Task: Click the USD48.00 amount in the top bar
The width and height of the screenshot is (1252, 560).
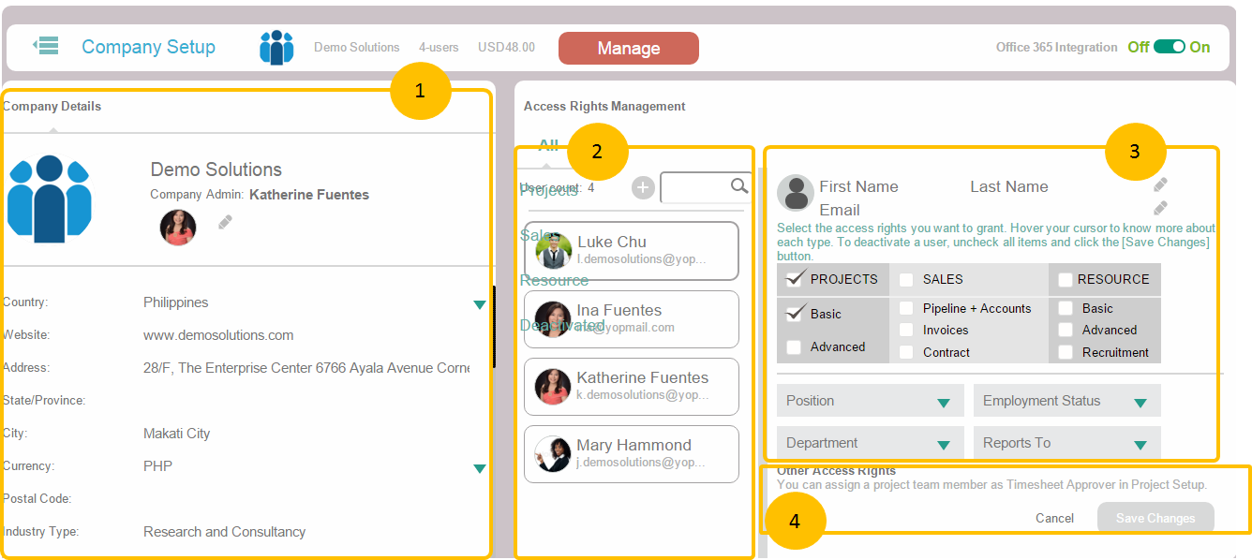Action: click(506, 47)
